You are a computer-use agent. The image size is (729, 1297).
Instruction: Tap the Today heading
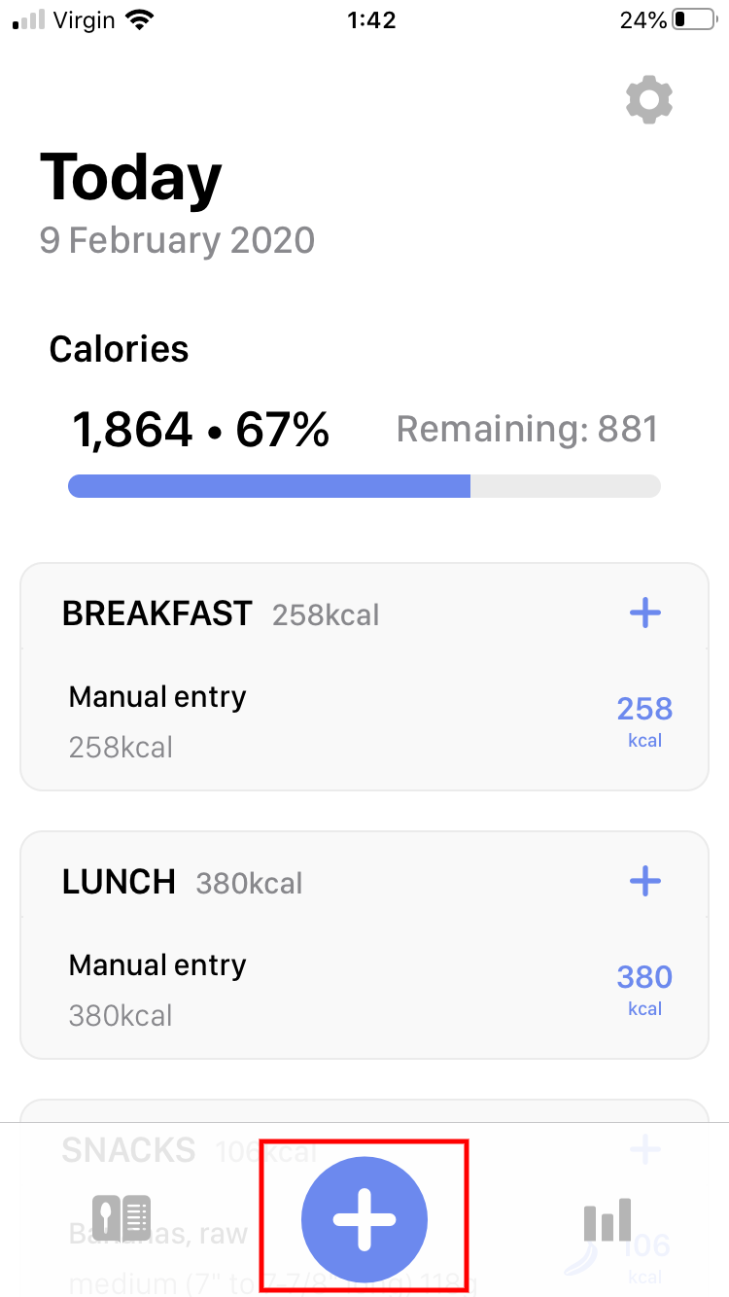coord(131,179)
